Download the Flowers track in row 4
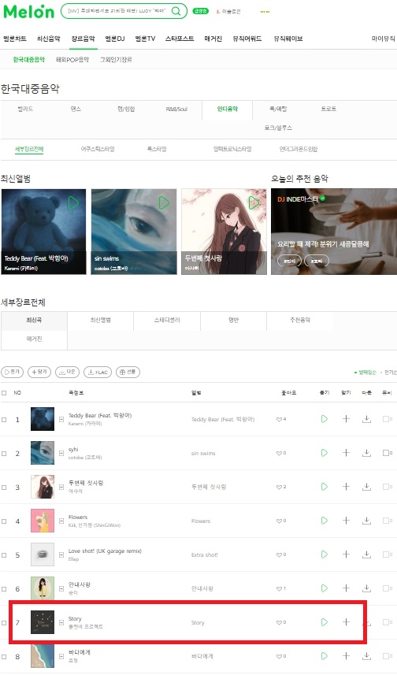397x675 pixels. point(366,521)
